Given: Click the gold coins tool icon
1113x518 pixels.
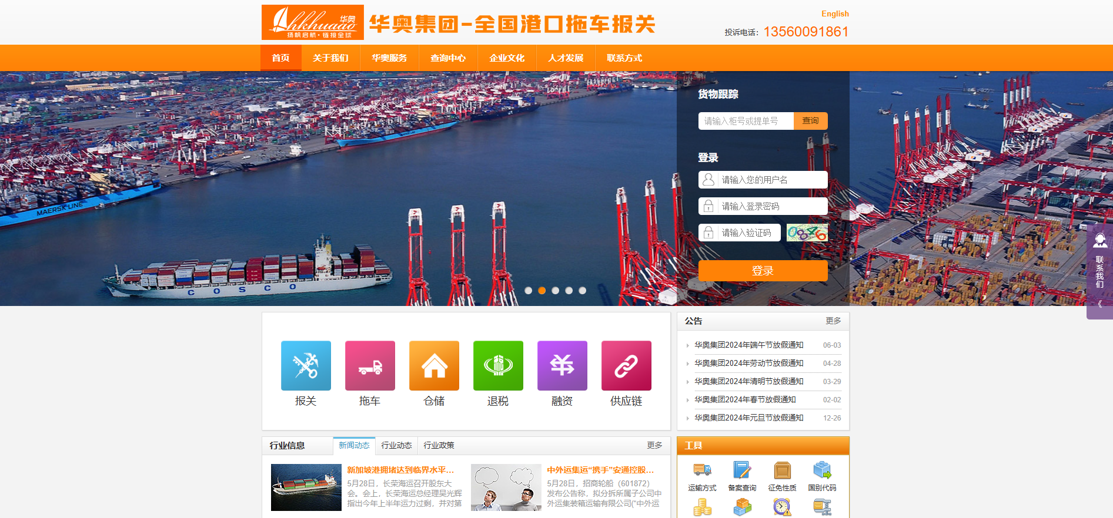Looking at the screenshot, I should click(702, 507).
